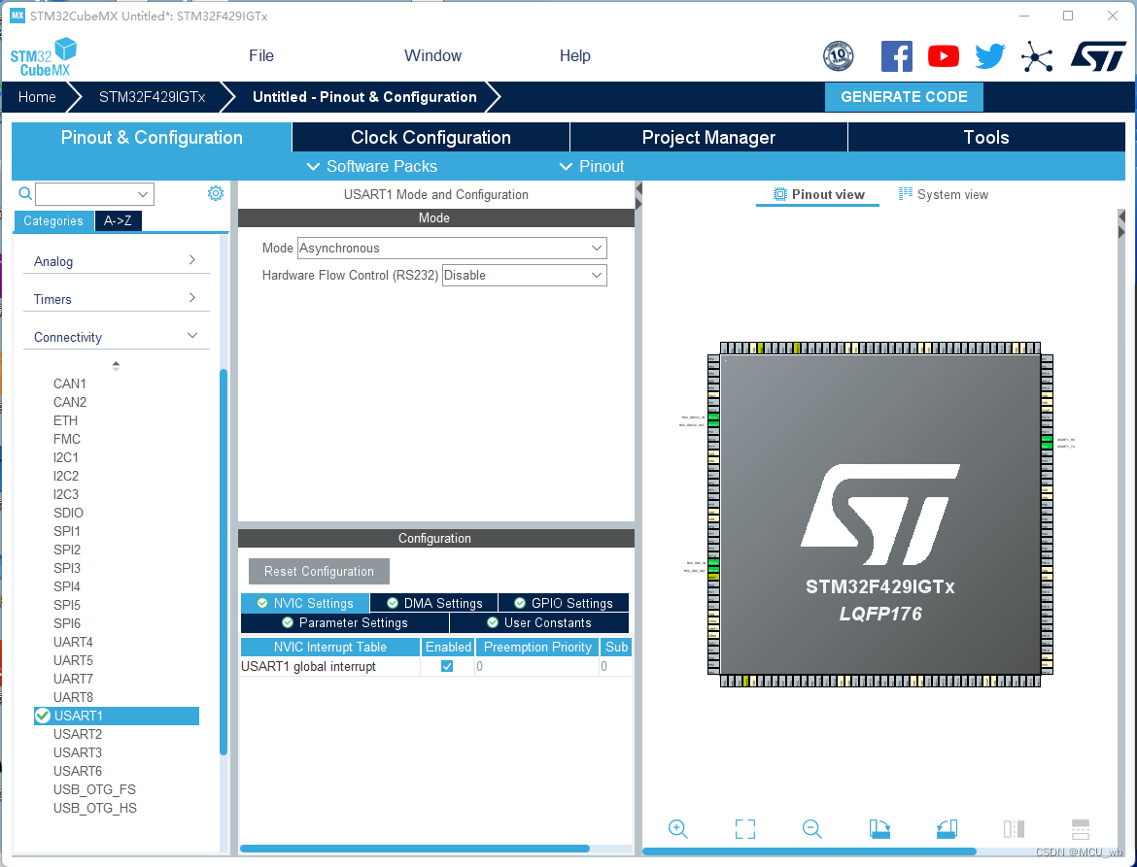The height and width of the screenshot is (867, 1137).
Task: Open the File menu
Action: tap(261, 55)
